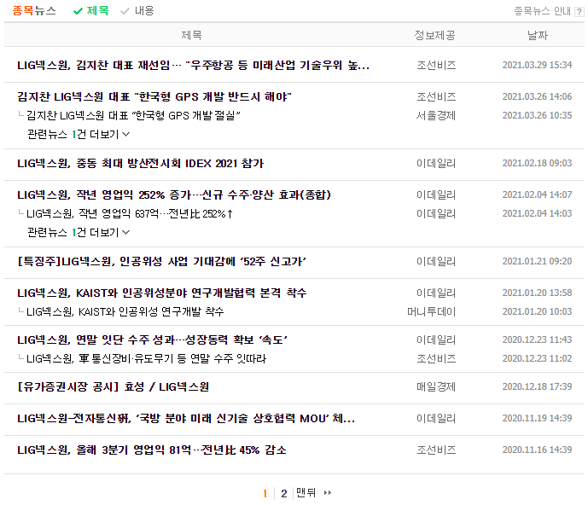Screen dimensions: 588x505
Task: Open article LIG넥스원-전자통신硏 국방 분야 MOU
Action: pyautogui.click(x=186, y=418)
